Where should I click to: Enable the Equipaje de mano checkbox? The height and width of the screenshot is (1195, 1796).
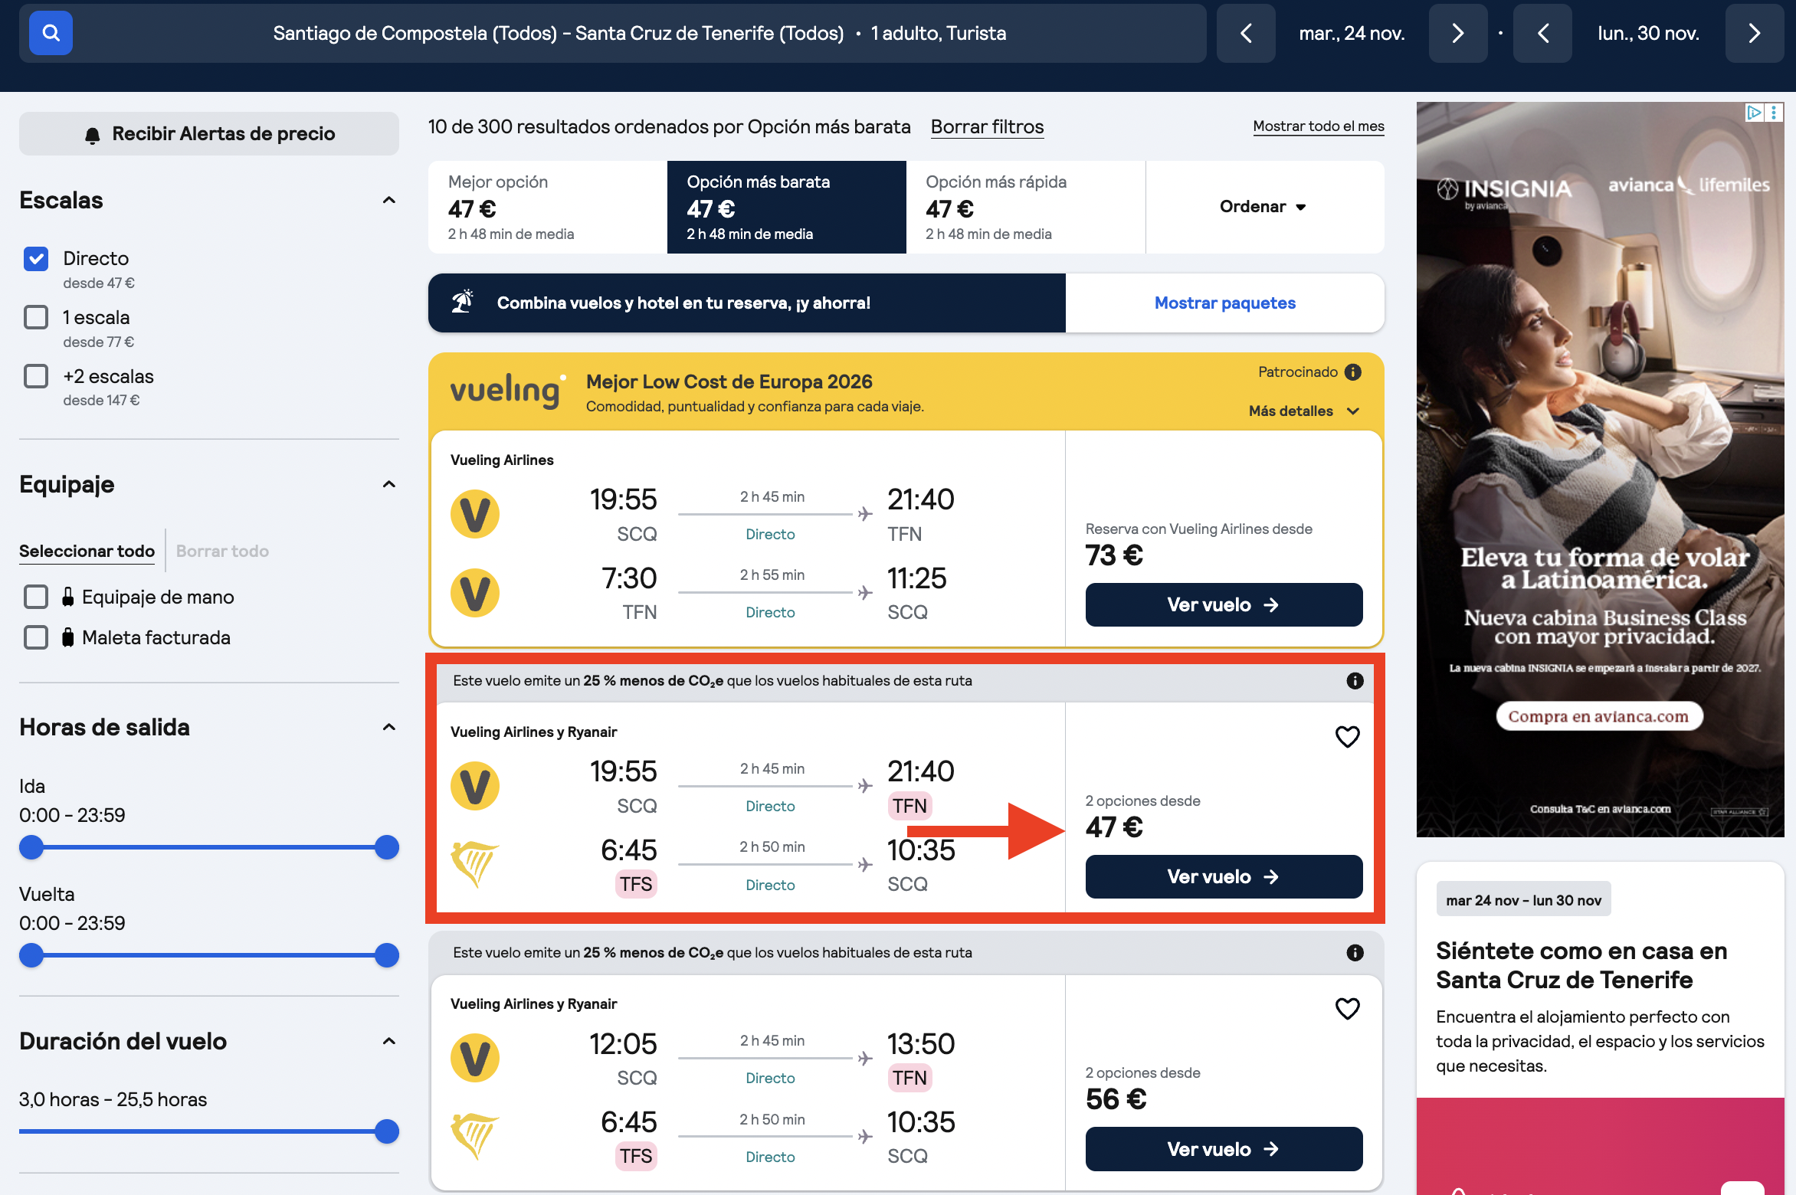(x=36, y=597)
